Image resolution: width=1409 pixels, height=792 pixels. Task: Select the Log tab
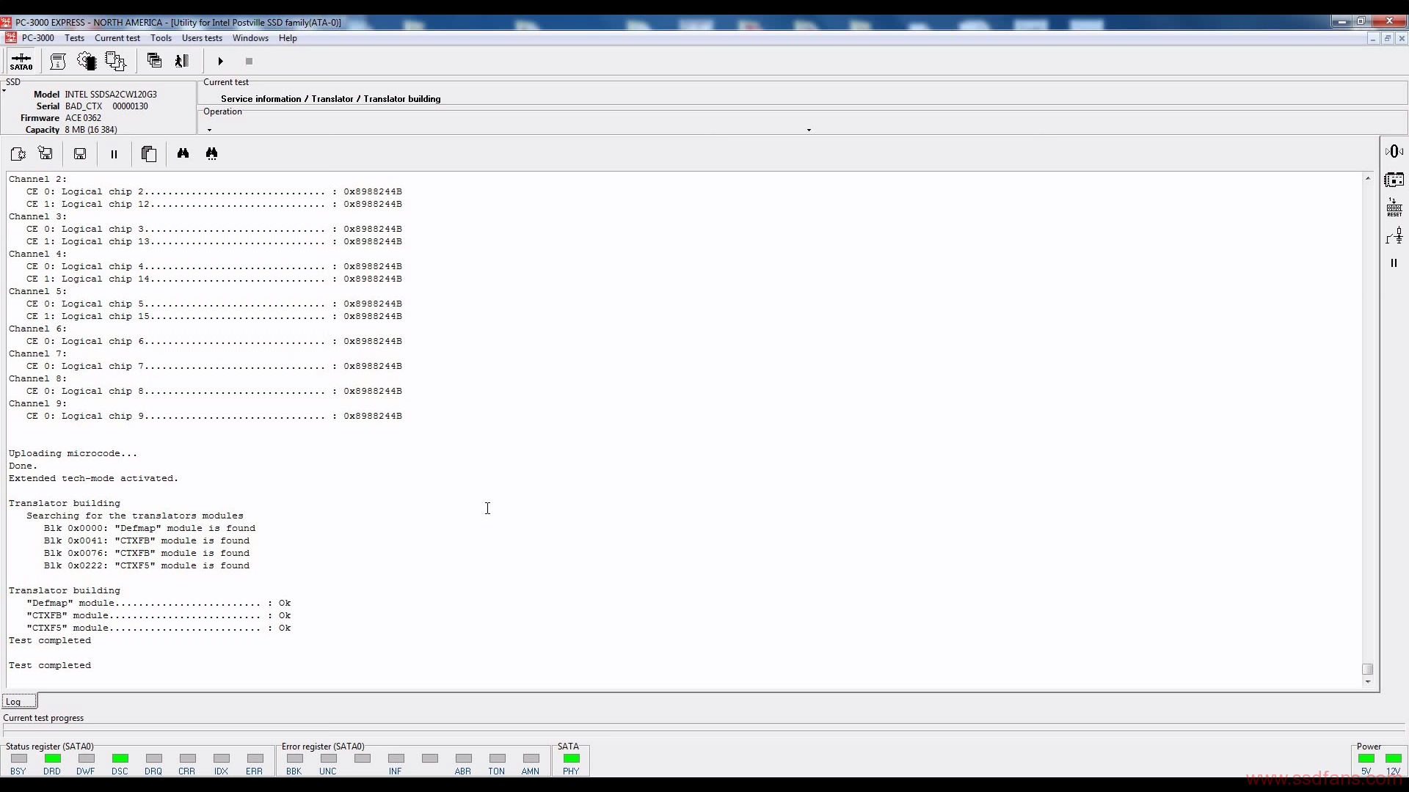point(19,702)
